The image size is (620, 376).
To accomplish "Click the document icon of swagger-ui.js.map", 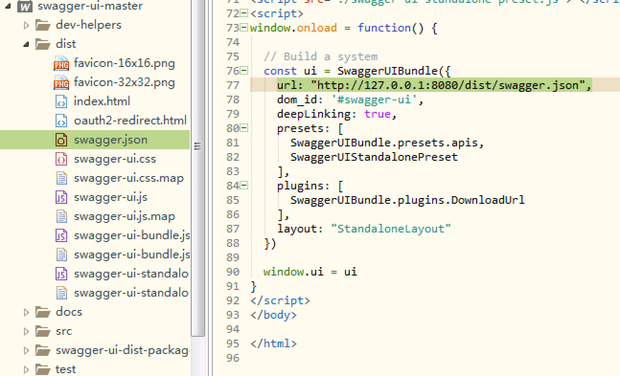I will click(x=61, y=216).
